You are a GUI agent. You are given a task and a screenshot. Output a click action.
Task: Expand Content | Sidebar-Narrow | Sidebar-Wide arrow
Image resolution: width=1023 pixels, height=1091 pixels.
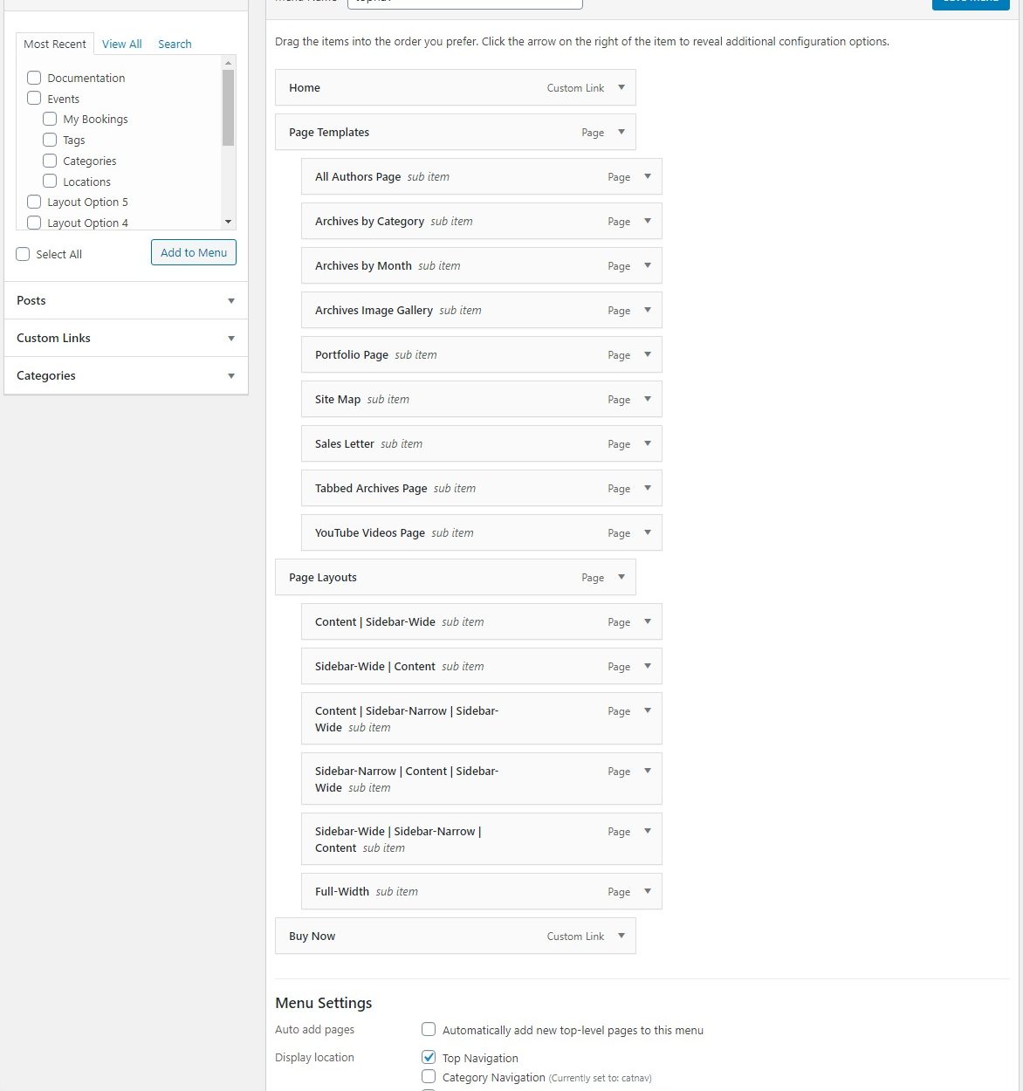tap(648, 710)
